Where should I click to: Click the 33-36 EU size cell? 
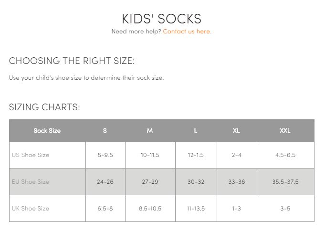tap(237, 182)
